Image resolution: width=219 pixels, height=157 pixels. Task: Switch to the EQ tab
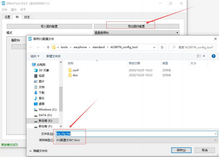point(17,17)
